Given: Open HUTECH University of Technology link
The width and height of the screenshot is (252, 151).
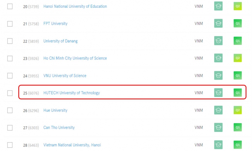Looking at the screenshot, I should point(71,93).
